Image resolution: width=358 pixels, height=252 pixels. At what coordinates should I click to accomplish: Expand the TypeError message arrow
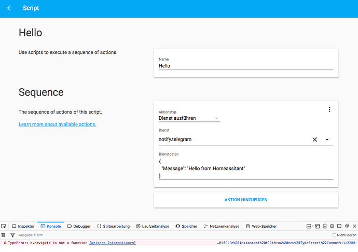(x=5, y=243)
